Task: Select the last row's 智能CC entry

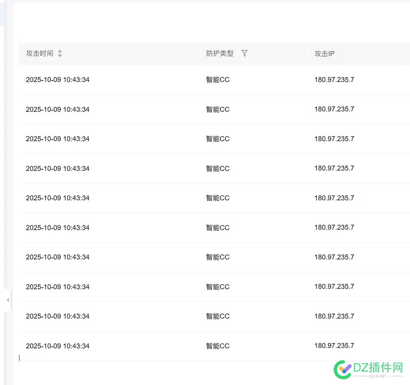Action: (218, 346)
